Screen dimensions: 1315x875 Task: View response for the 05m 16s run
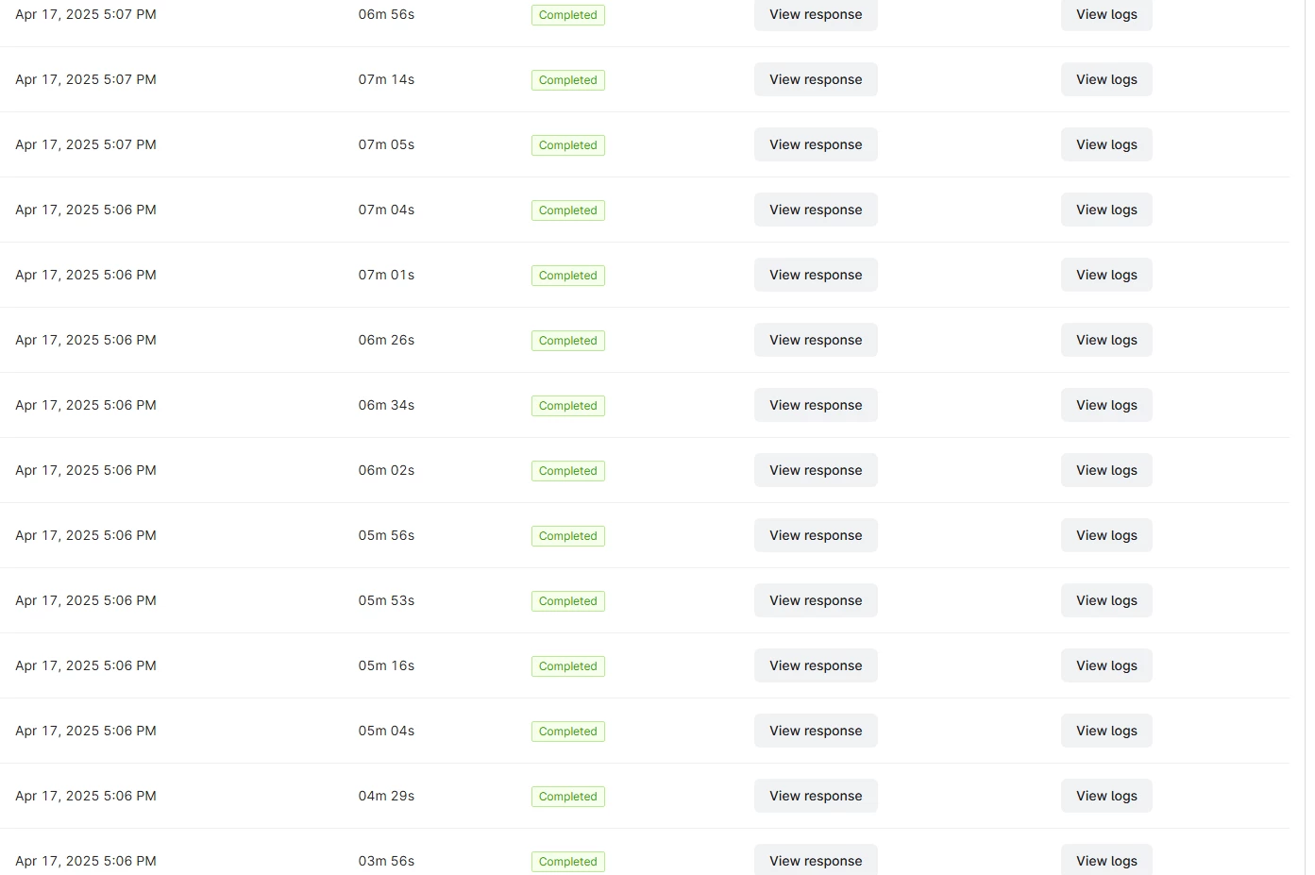pos(815,665)
